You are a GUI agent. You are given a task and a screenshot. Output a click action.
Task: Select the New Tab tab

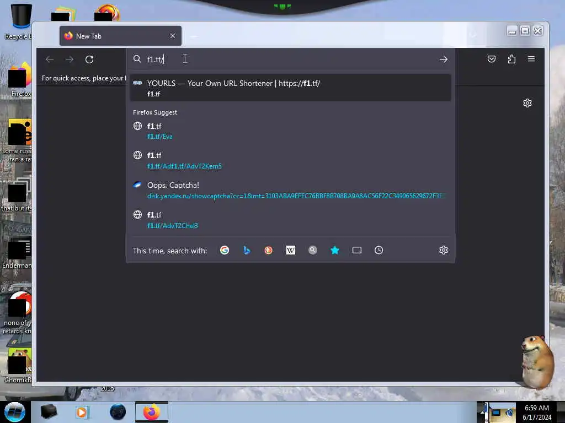click(x=120, y=36)
